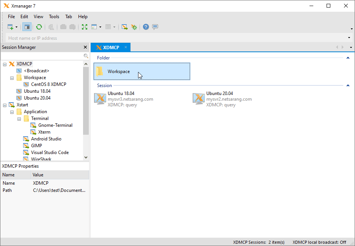The height and width of the screenshot is (246, 355).
Task: Open the New session dropdown arrow
Action: 17,27
